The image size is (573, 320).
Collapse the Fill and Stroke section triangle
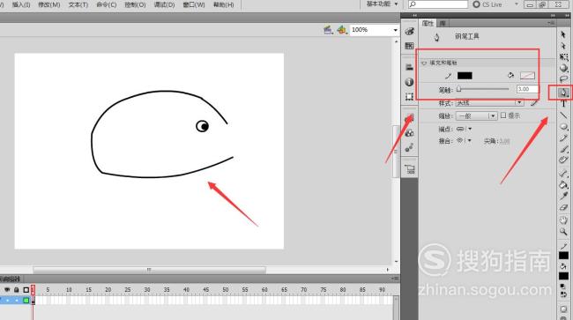pos(424,63)
